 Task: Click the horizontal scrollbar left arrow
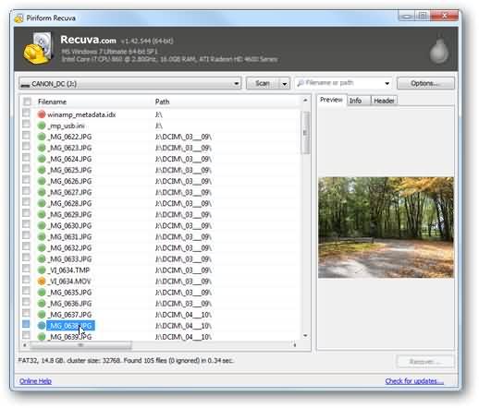(25, 345)
